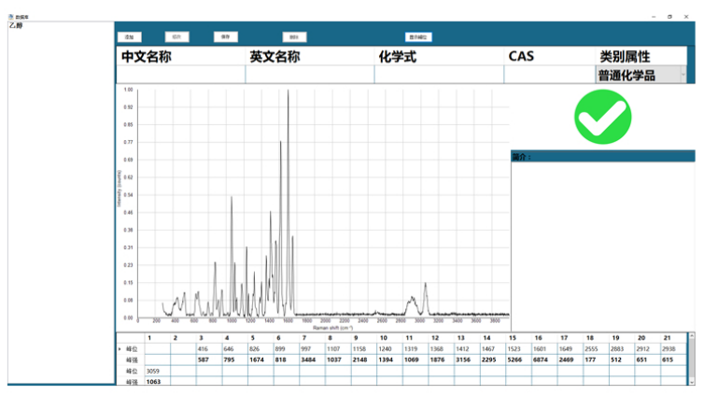The image size is (704, 409).
Task: Click the 中文名称 input field
Action: pos(180,75)
